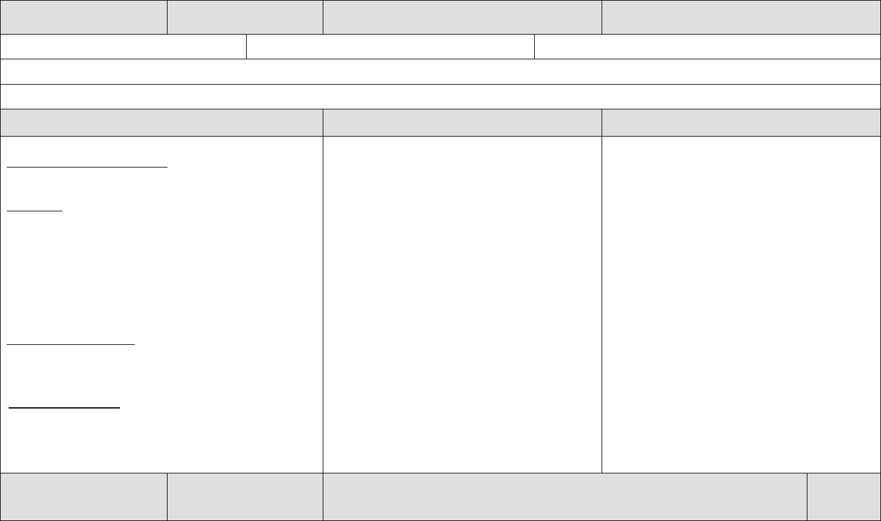Click the gray header above the left content column
Image resolution: width=881 pixels, height=521 pixels.
pos(161,123)
